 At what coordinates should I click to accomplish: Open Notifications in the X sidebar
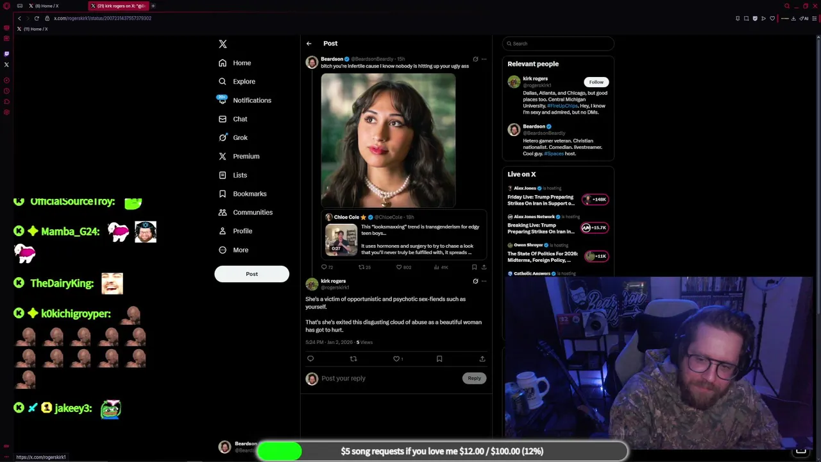tap(244, 100)
